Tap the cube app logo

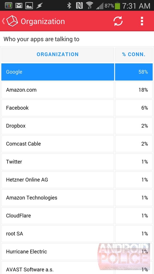pos(12,21)
